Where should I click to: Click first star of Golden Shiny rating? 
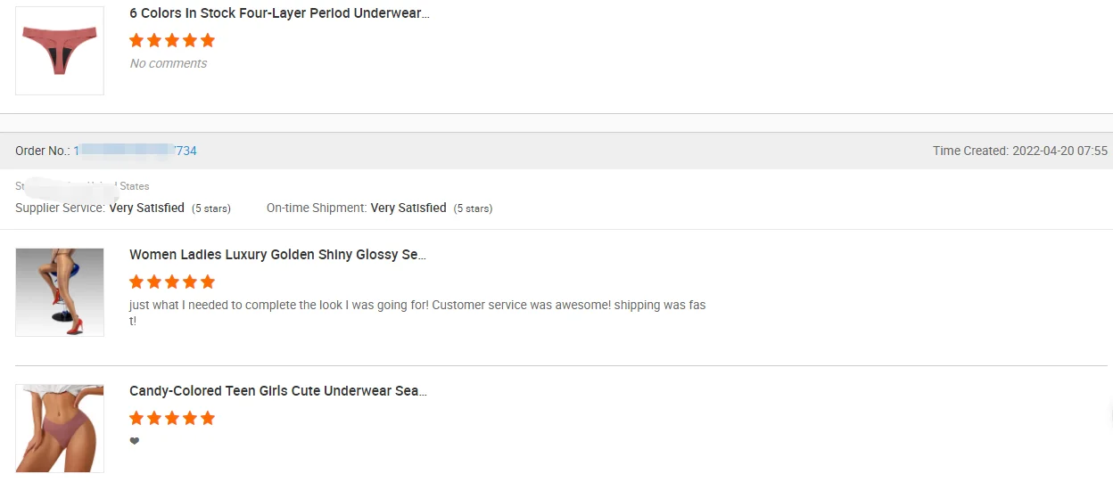[136, 282]
